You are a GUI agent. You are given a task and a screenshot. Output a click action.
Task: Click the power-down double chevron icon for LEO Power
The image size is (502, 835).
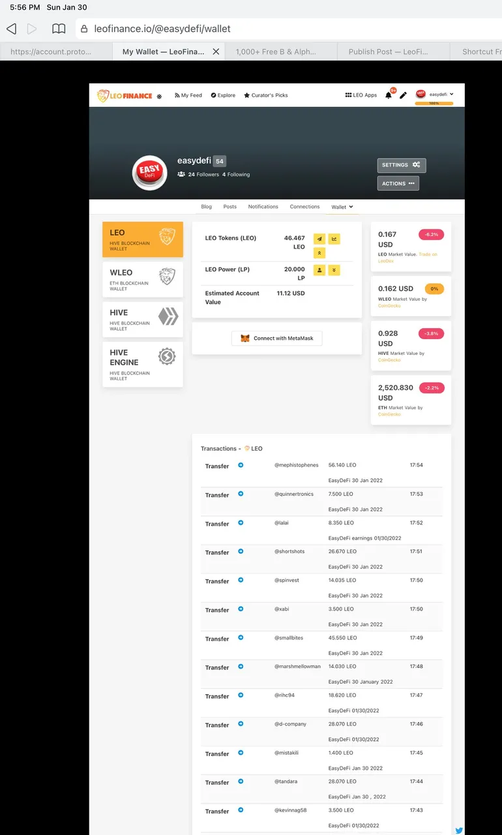[x=334, y=269]
